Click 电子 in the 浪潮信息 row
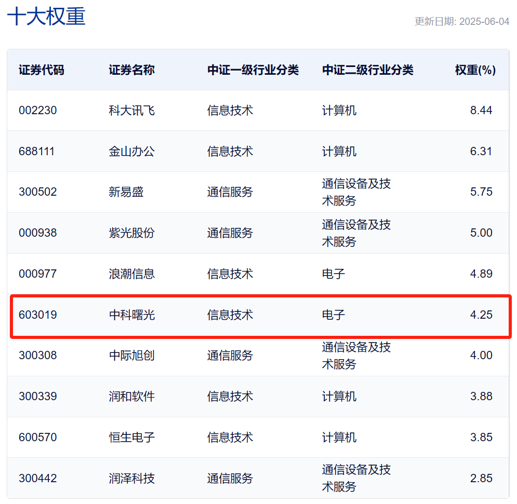517x504 pixels. 334,274
